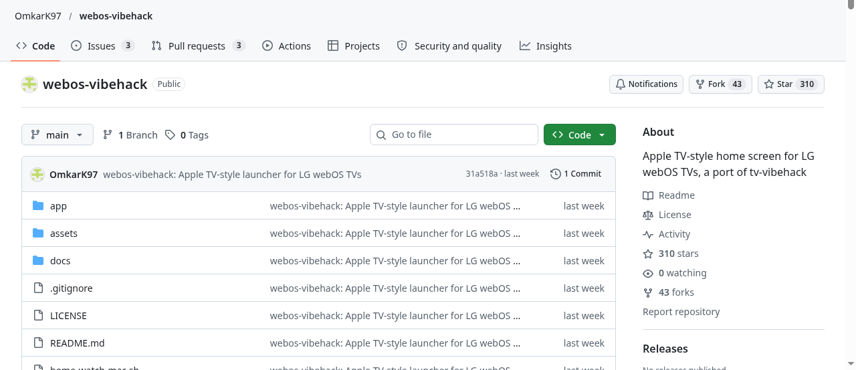Click the fork count 43 badge

(737, 84)
